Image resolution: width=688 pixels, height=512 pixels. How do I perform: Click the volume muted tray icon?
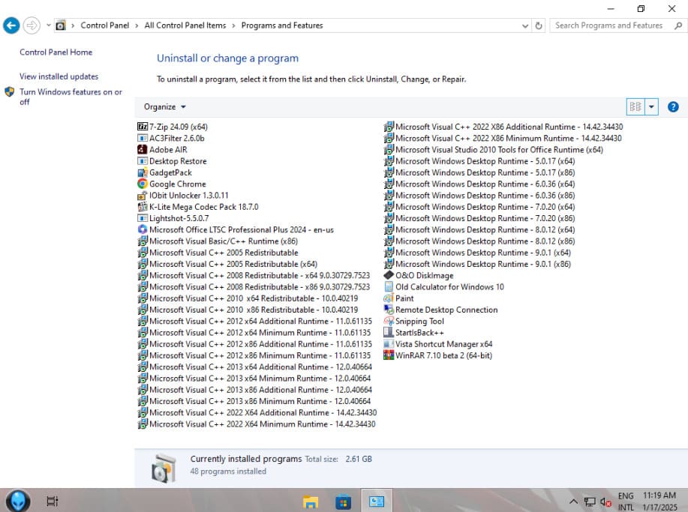605,502
